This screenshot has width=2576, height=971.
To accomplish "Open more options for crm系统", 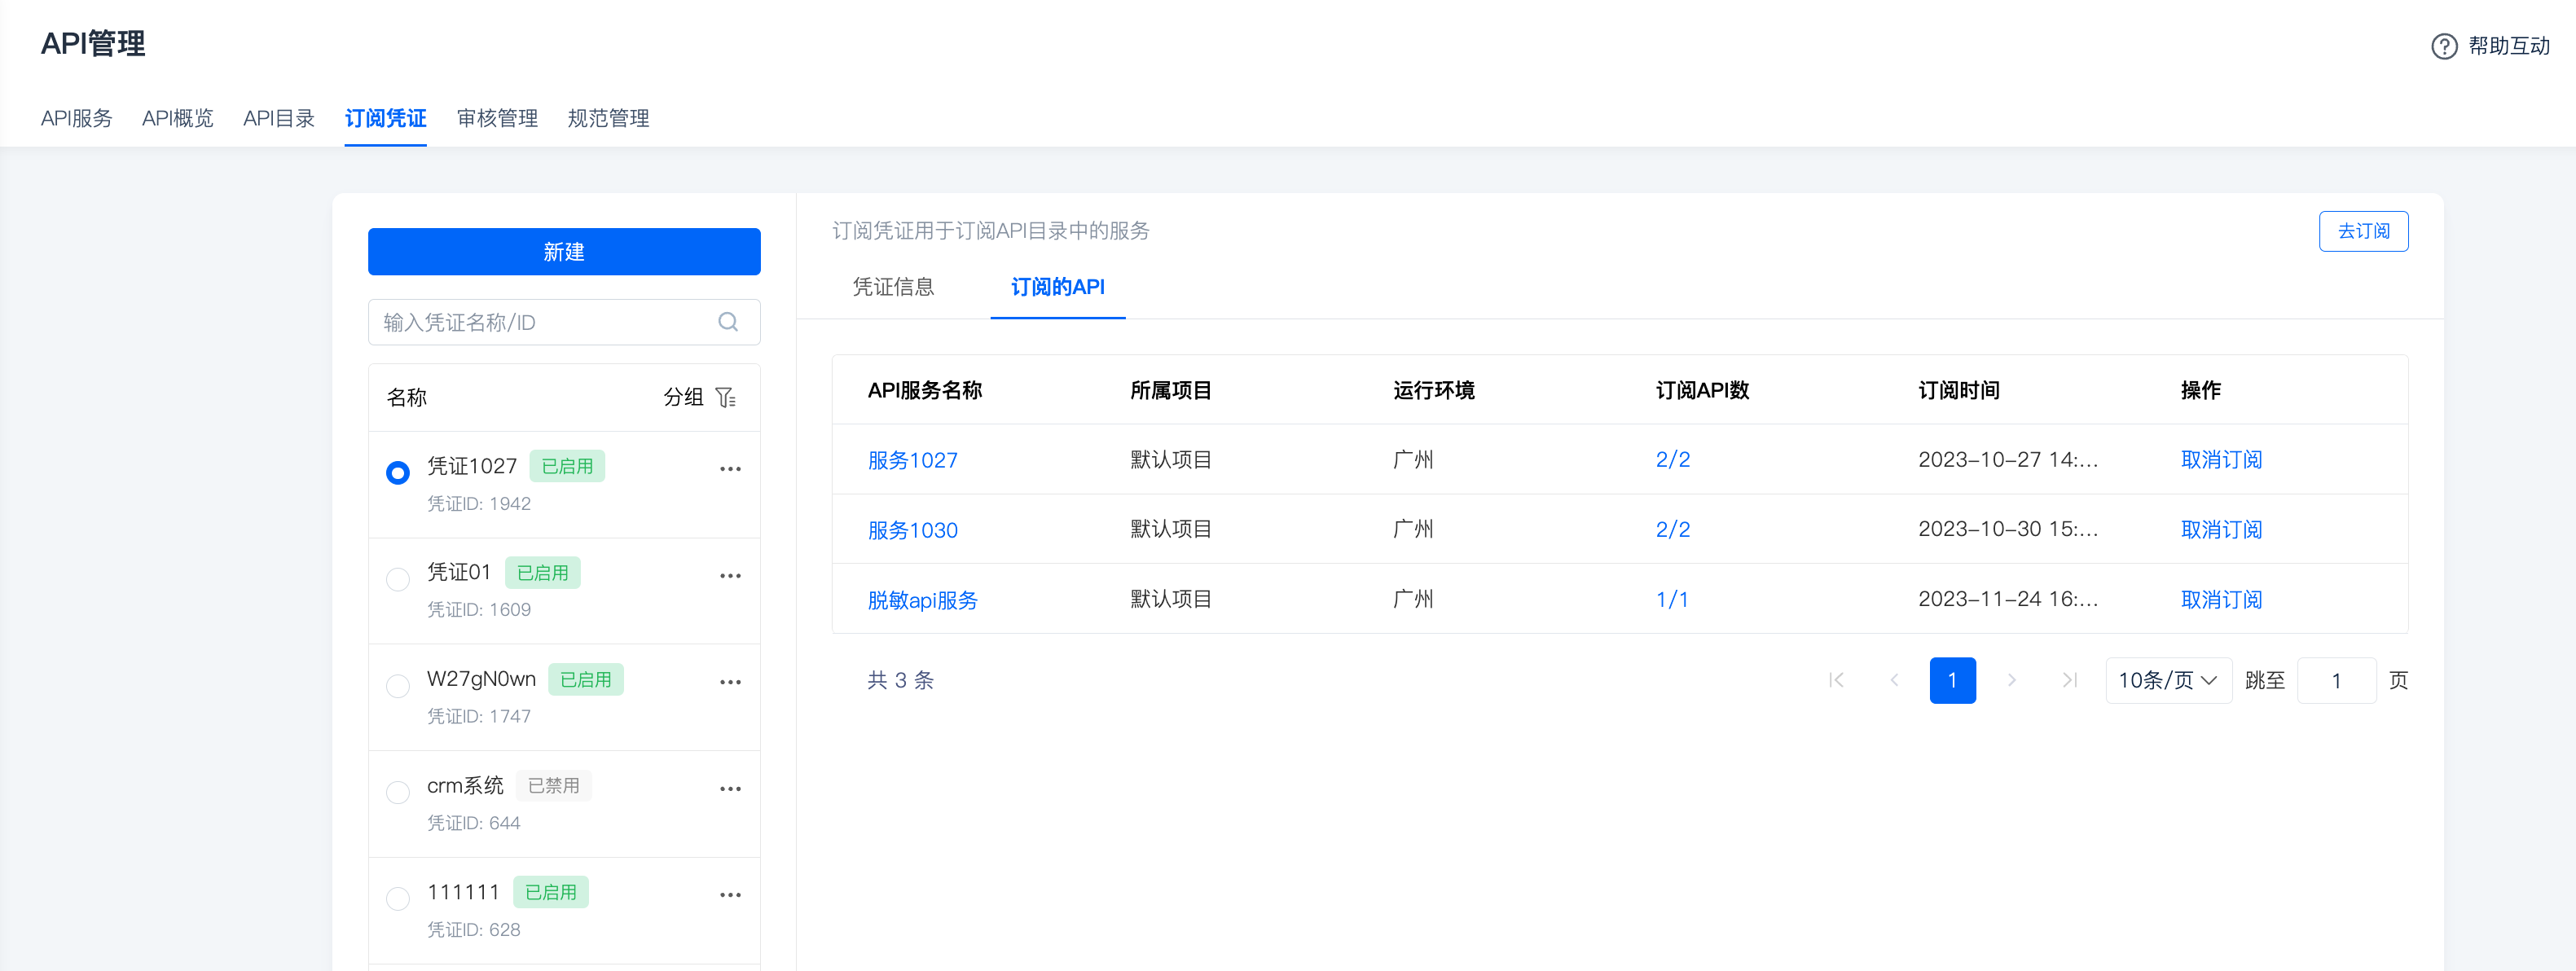I will (x=730, y=789).
